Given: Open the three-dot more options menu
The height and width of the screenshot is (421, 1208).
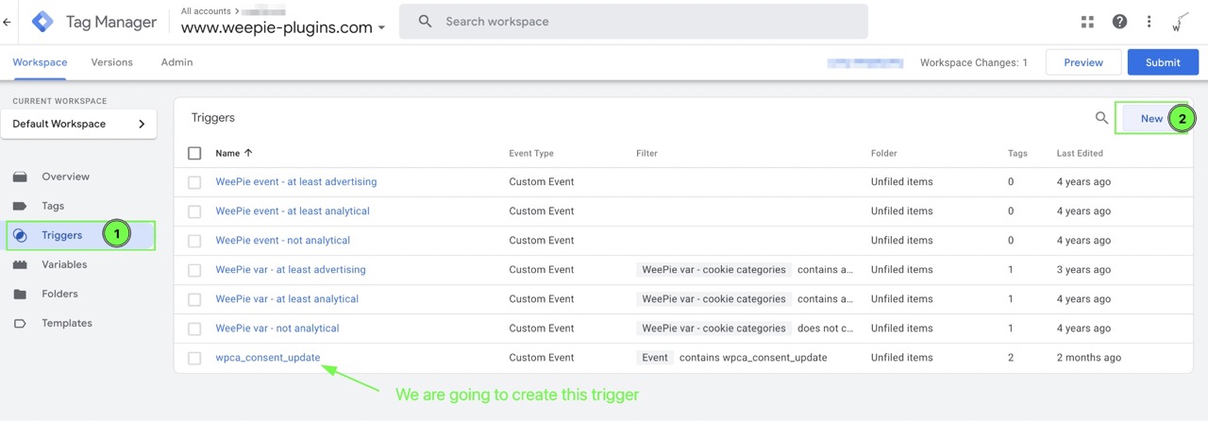Looking at the screenshot, I should click(x=1149, y=22).
